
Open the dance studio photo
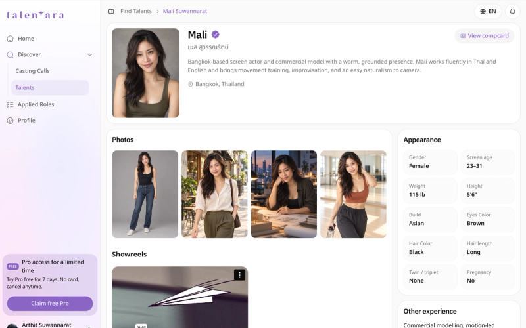pyautogui.click(x=353, y=194)
